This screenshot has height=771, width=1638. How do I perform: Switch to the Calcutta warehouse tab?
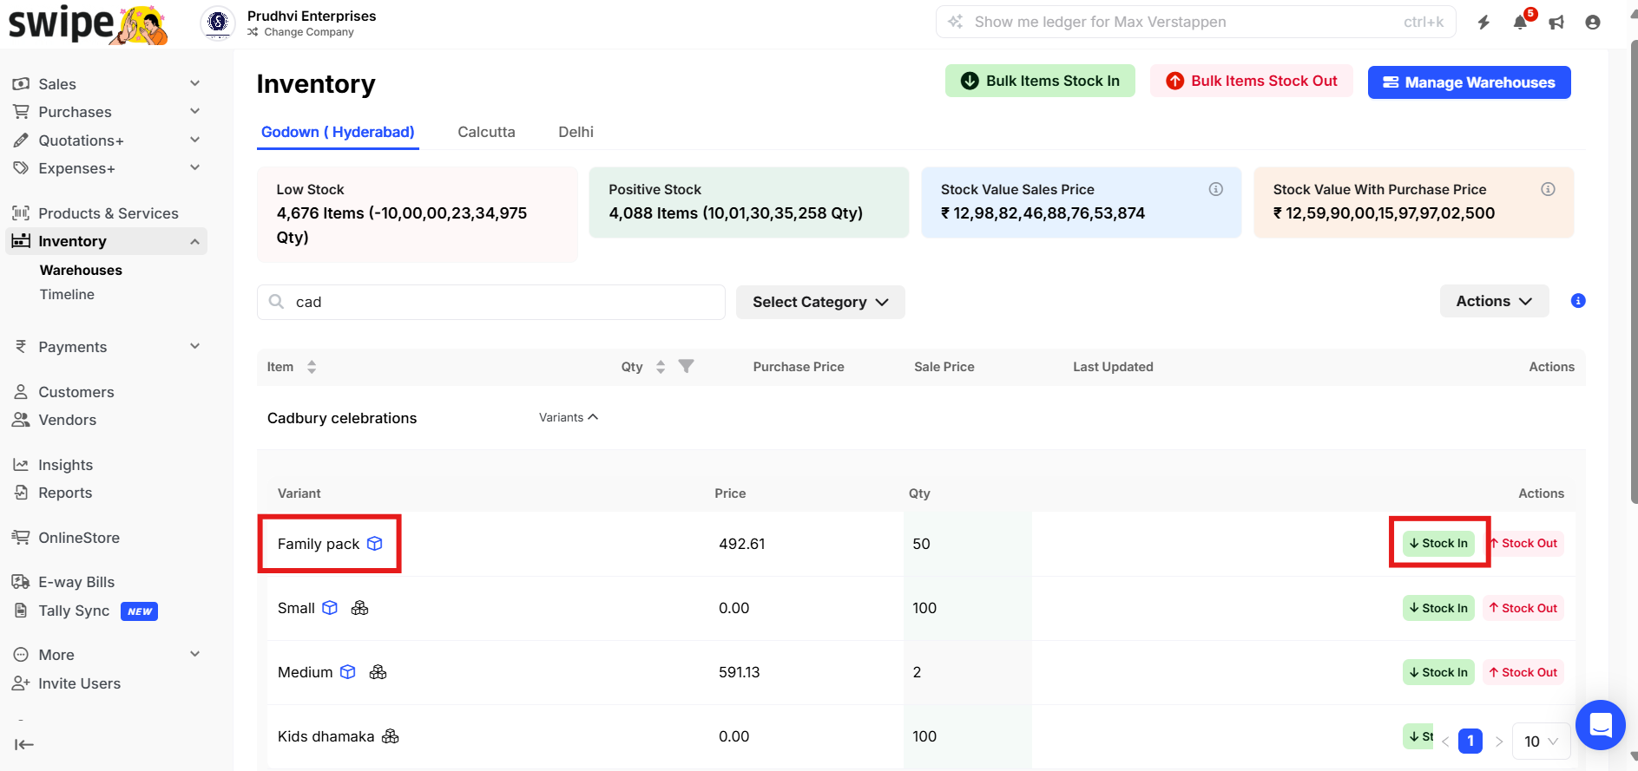pos(486,132)
